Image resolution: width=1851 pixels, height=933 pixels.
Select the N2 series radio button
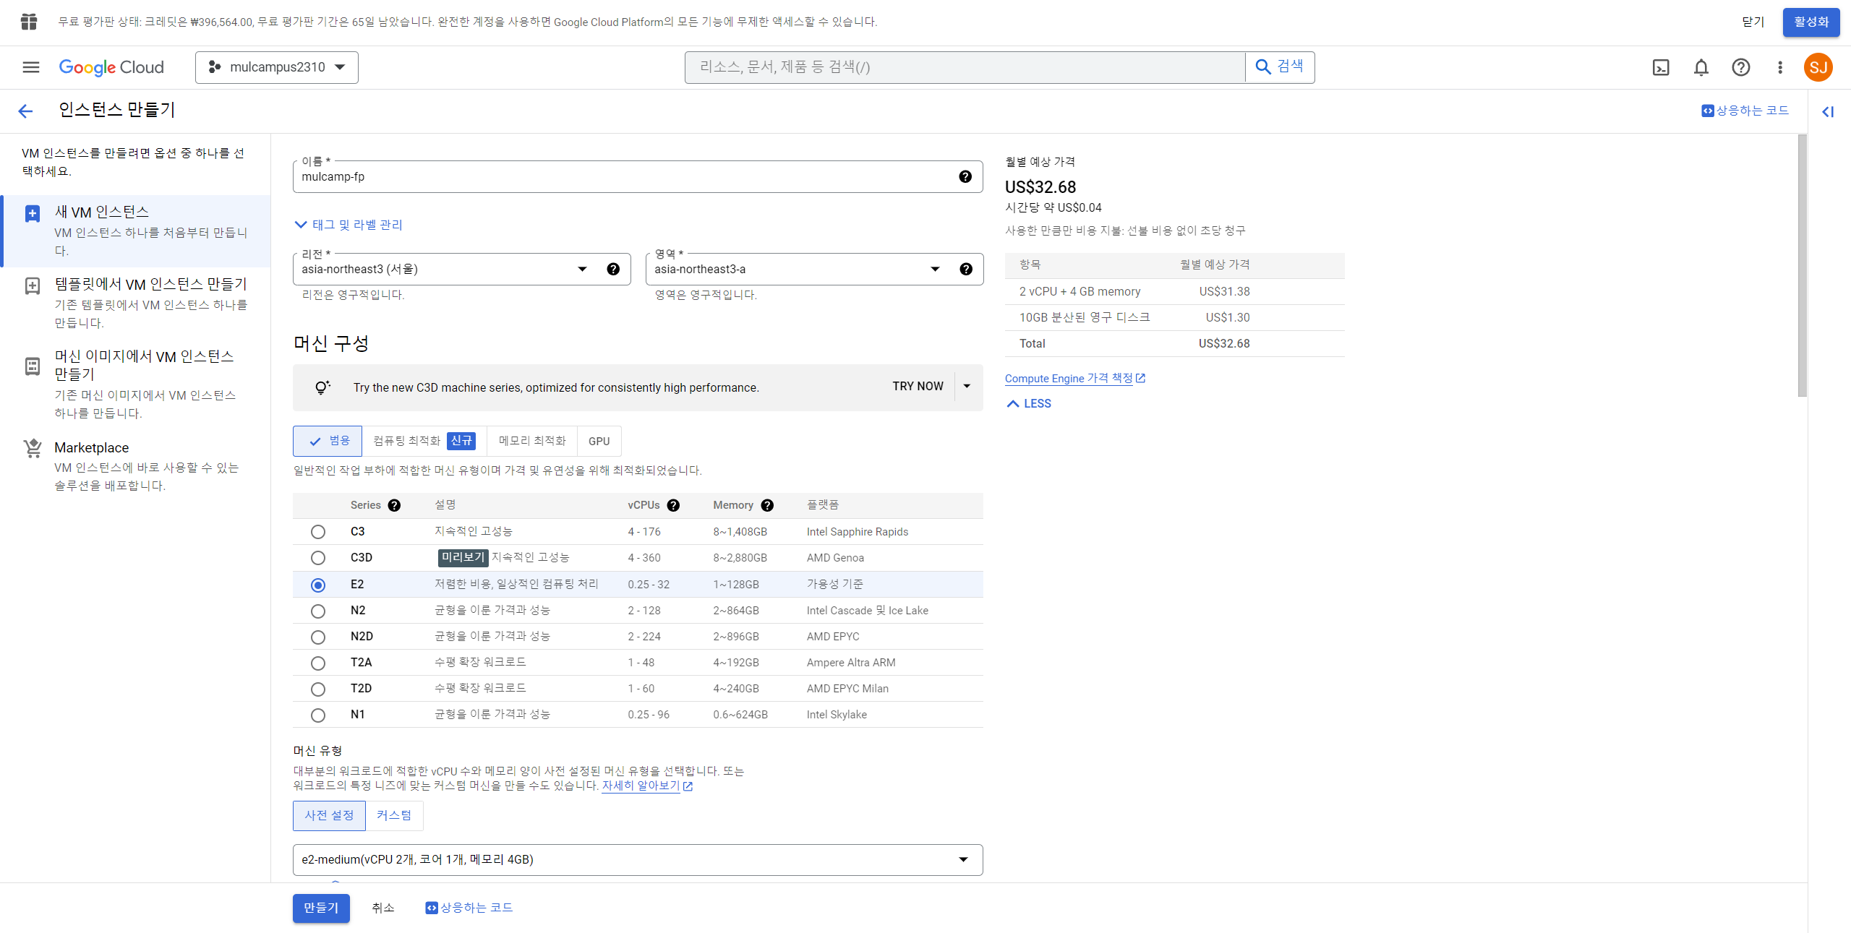point(318,611)
